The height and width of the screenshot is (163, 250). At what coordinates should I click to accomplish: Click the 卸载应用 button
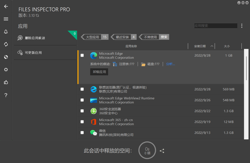pyautogui.click(x=99, y=72)
